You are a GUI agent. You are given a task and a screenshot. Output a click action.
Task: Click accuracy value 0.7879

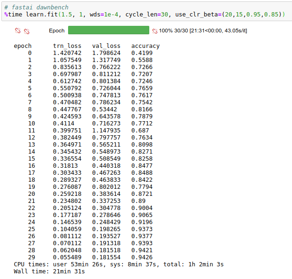pyautogui.click(x=142, y=116)
